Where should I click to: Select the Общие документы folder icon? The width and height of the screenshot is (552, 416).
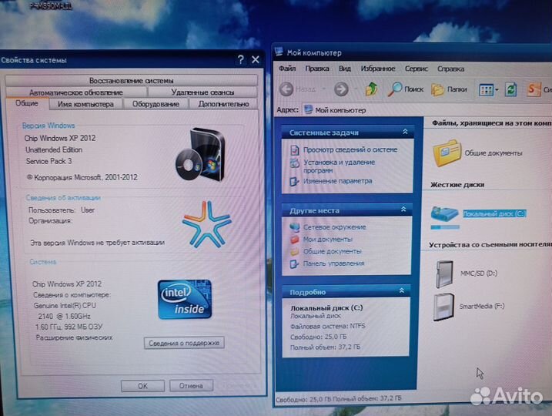click(x=447, y=153)
